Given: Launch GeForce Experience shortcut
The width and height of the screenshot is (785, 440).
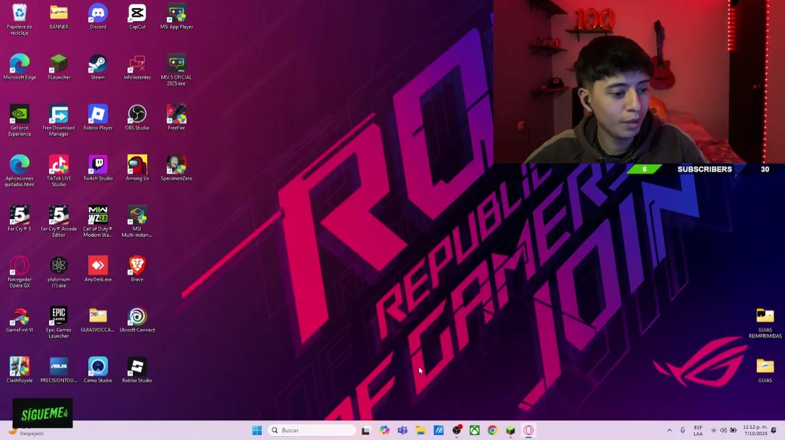Looking at the screenshot, I should 20,120.
